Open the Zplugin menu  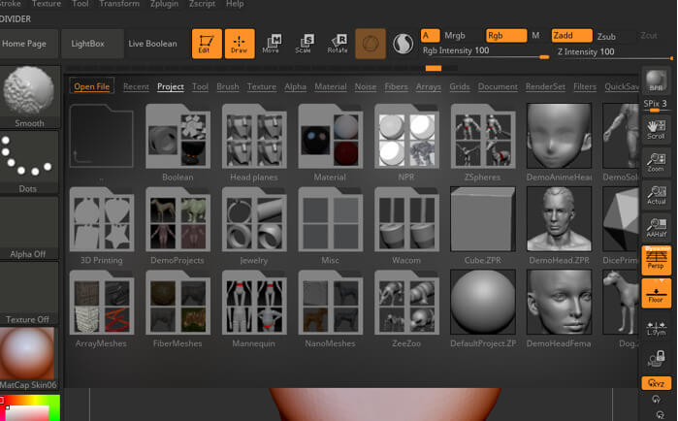pyautogui.click(x=163, y=4)
